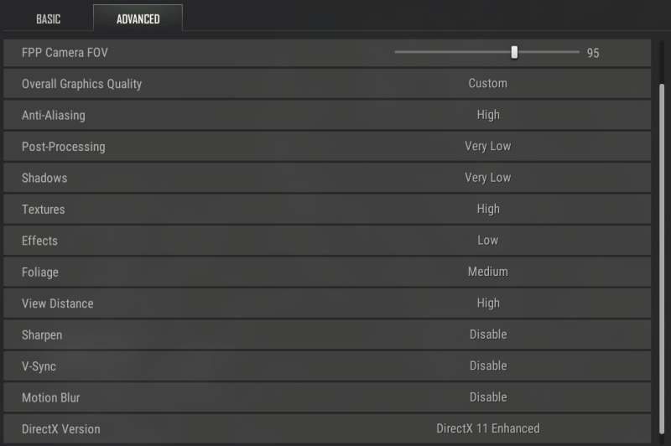Click the FOV value 95

click(593, 53)
